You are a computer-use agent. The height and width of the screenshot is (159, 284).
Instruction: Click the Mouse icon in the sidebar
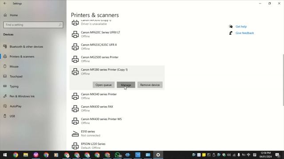tap(5, 66)
